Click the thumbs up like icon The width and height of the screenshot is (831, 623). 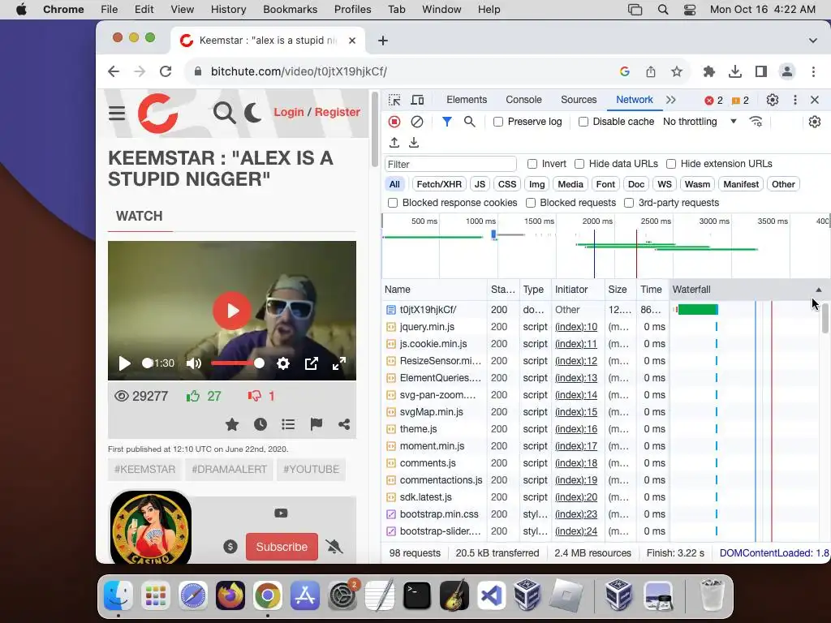point(193,396)
